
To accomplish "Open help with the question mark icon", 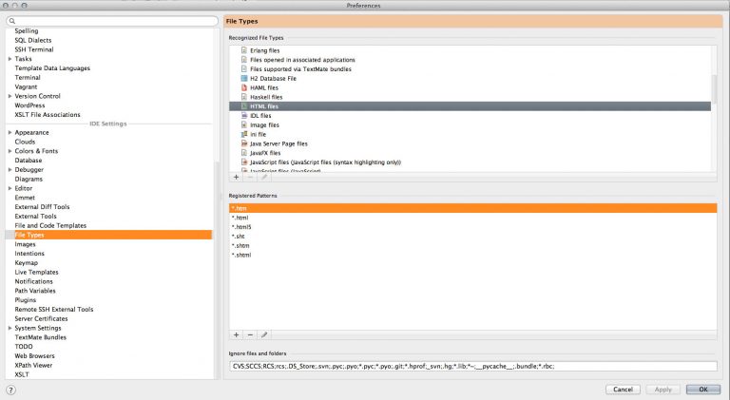I will point(10,390).
